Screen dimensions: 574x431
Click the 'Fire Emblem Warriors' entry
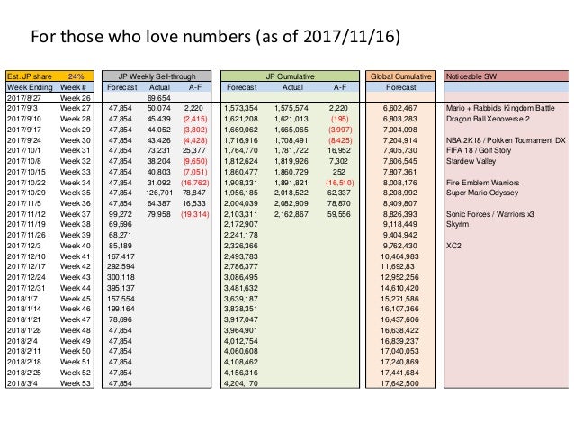[482, 183]
